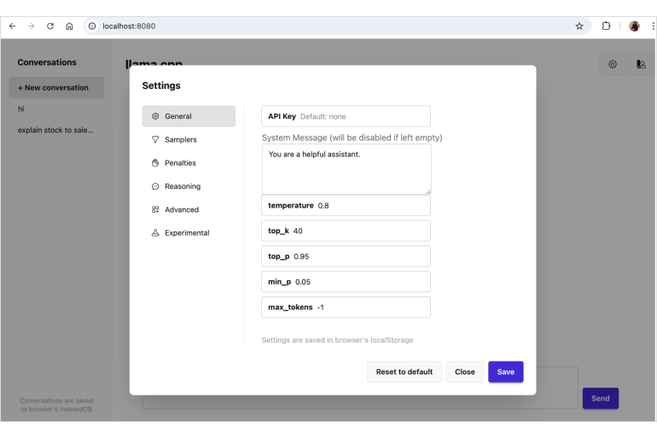Open the browser profile avatar

tap(634, 26)
